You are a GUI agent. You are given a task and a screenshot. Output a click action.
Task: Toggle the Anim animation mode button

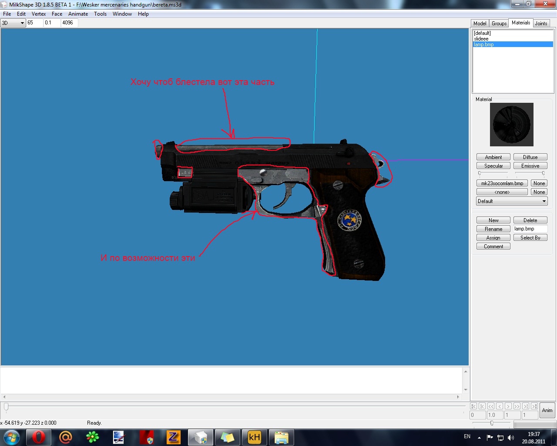click(547, 410)
